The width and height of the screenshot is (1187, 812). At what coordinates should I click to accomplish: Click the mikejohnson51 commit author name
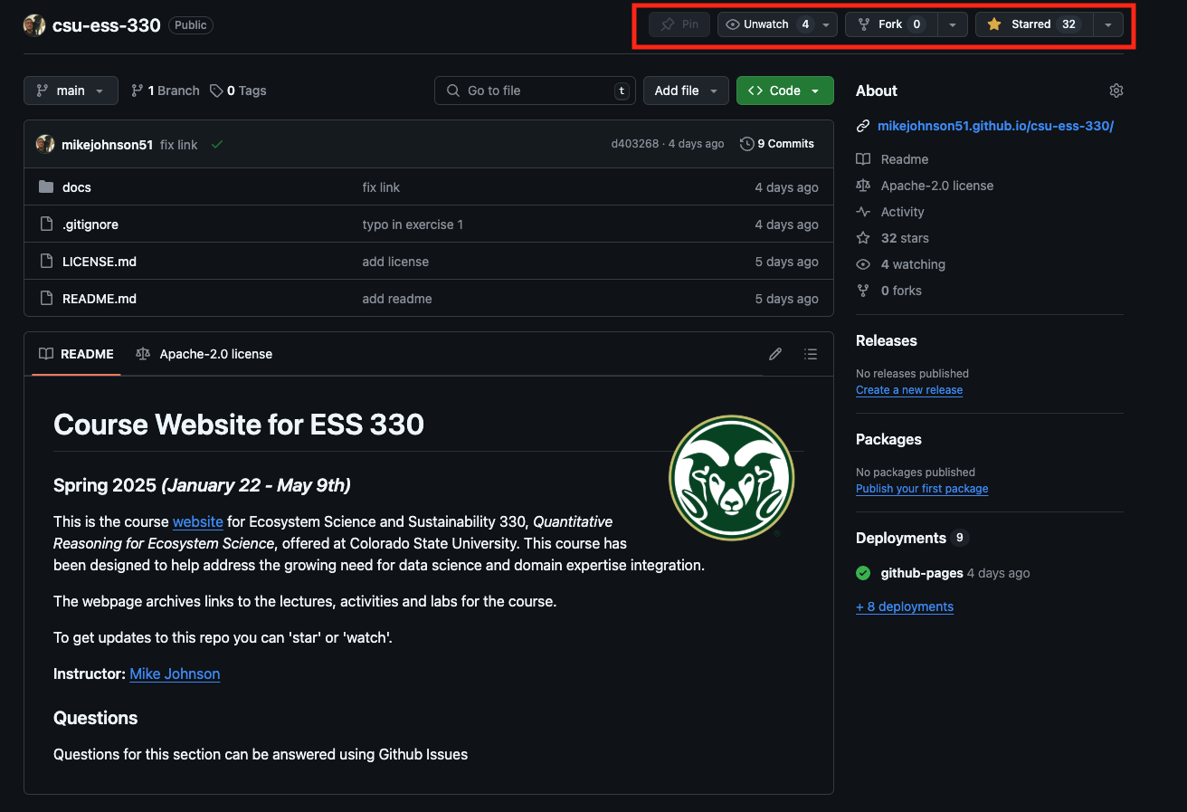(107, 144)
